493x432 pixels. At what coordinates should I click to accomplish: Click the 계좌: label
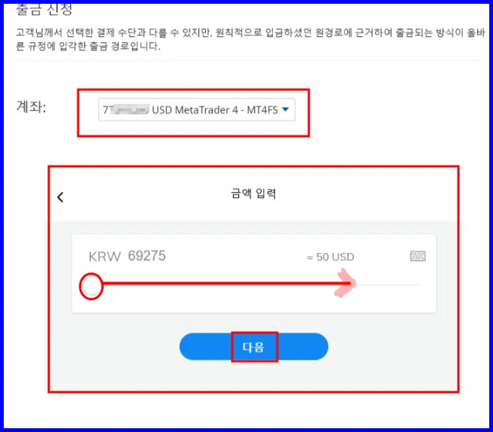[x=31, y=107]
